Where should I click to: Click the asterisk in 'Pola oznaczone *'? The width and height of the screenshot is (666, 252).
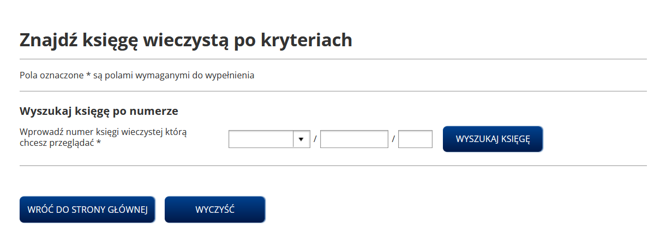88,75
